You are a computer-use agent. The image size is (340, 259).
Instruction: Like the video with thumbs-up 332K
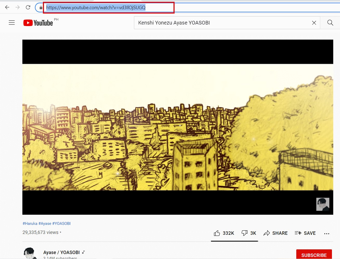pyautogui.click(x=224, y=233)
